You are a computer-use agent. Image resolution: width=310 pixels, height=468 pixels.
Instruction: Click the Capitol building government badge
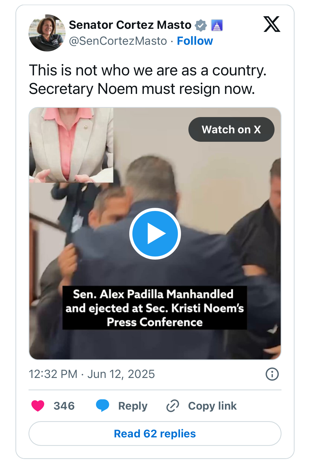(x=217, y=25)
